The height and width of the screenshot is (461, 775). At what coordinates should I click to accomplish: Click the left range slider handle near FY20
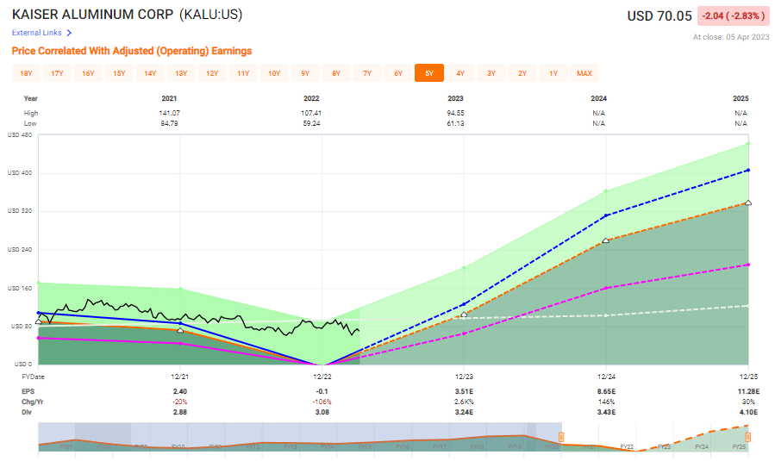[561, 437]
